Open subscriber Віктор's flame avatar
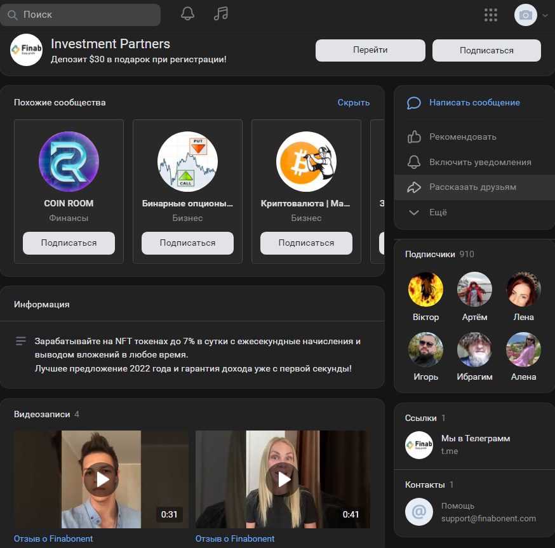The height and width of the screenshot is (548, 555). click(425, 289)
